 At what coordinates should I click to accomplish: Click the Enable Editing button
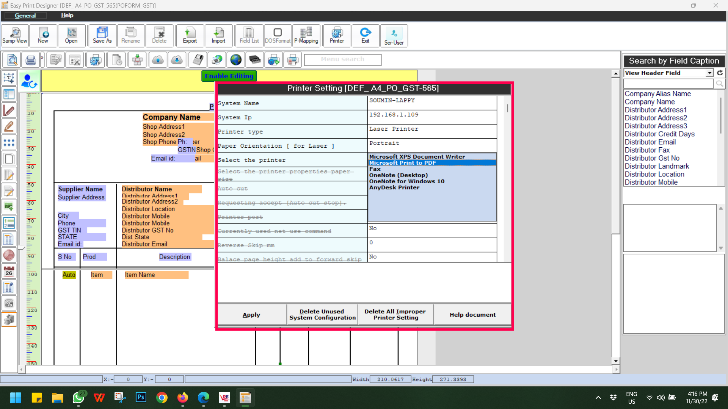(229, 76)
